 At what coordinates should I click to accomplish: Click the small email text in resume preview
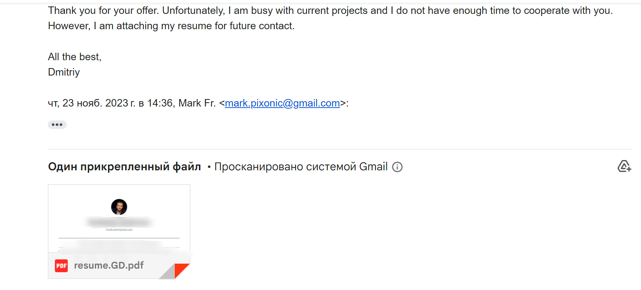pos(119,230)
